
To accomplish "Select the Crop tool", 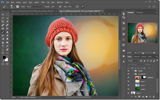I will coord(3,22).
